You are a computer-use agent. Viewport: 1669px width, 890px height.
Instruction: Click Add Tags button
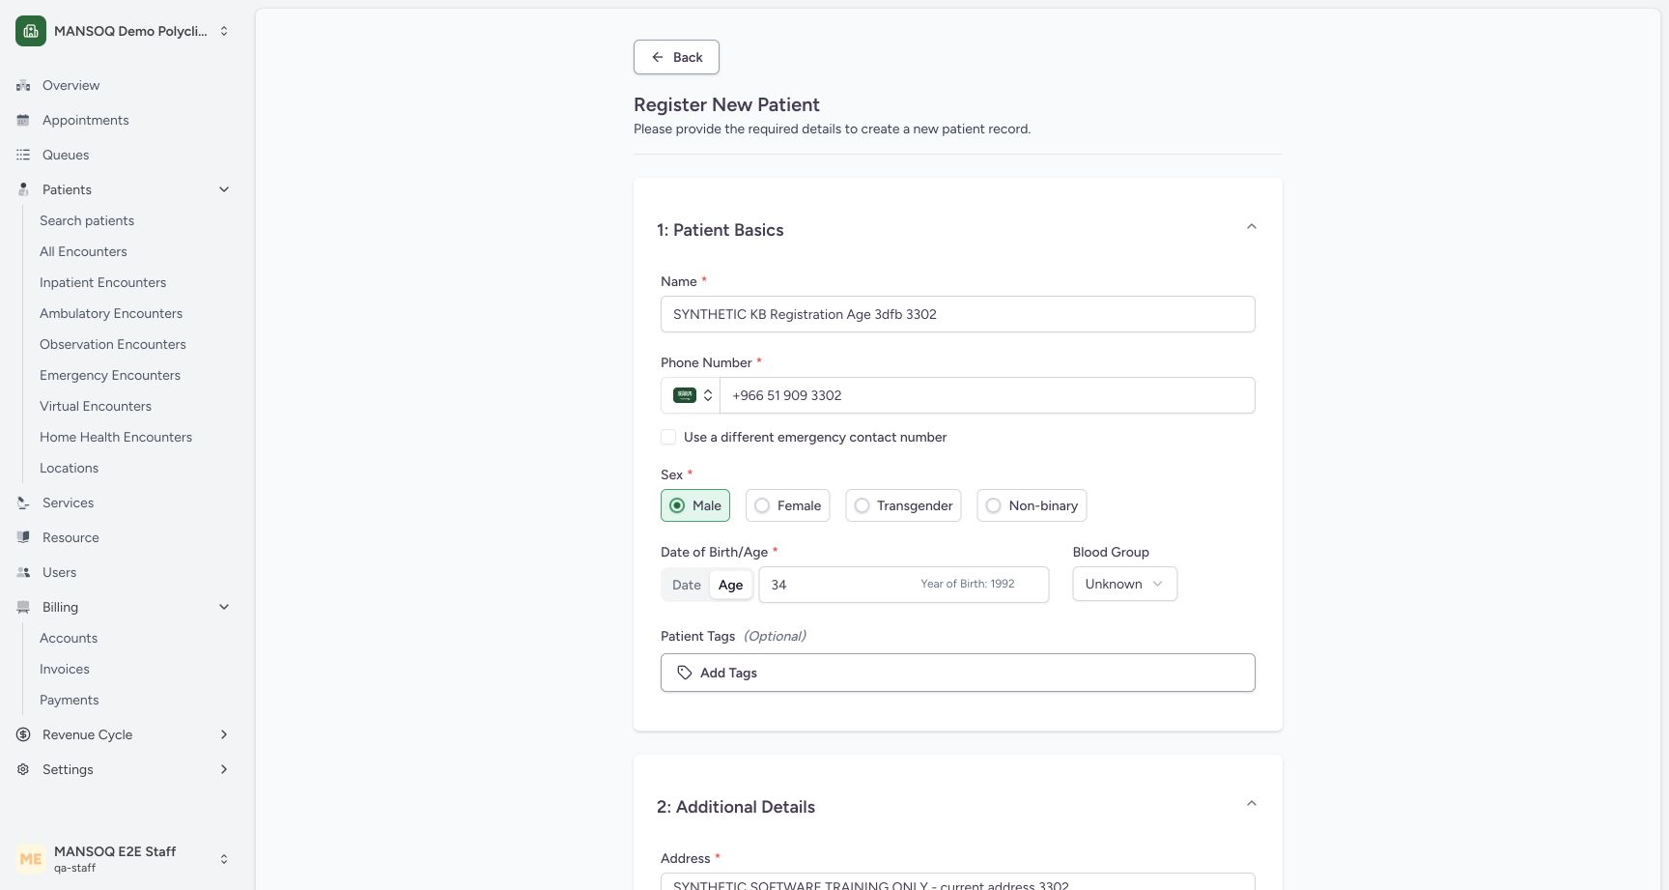tap(958, 673)
